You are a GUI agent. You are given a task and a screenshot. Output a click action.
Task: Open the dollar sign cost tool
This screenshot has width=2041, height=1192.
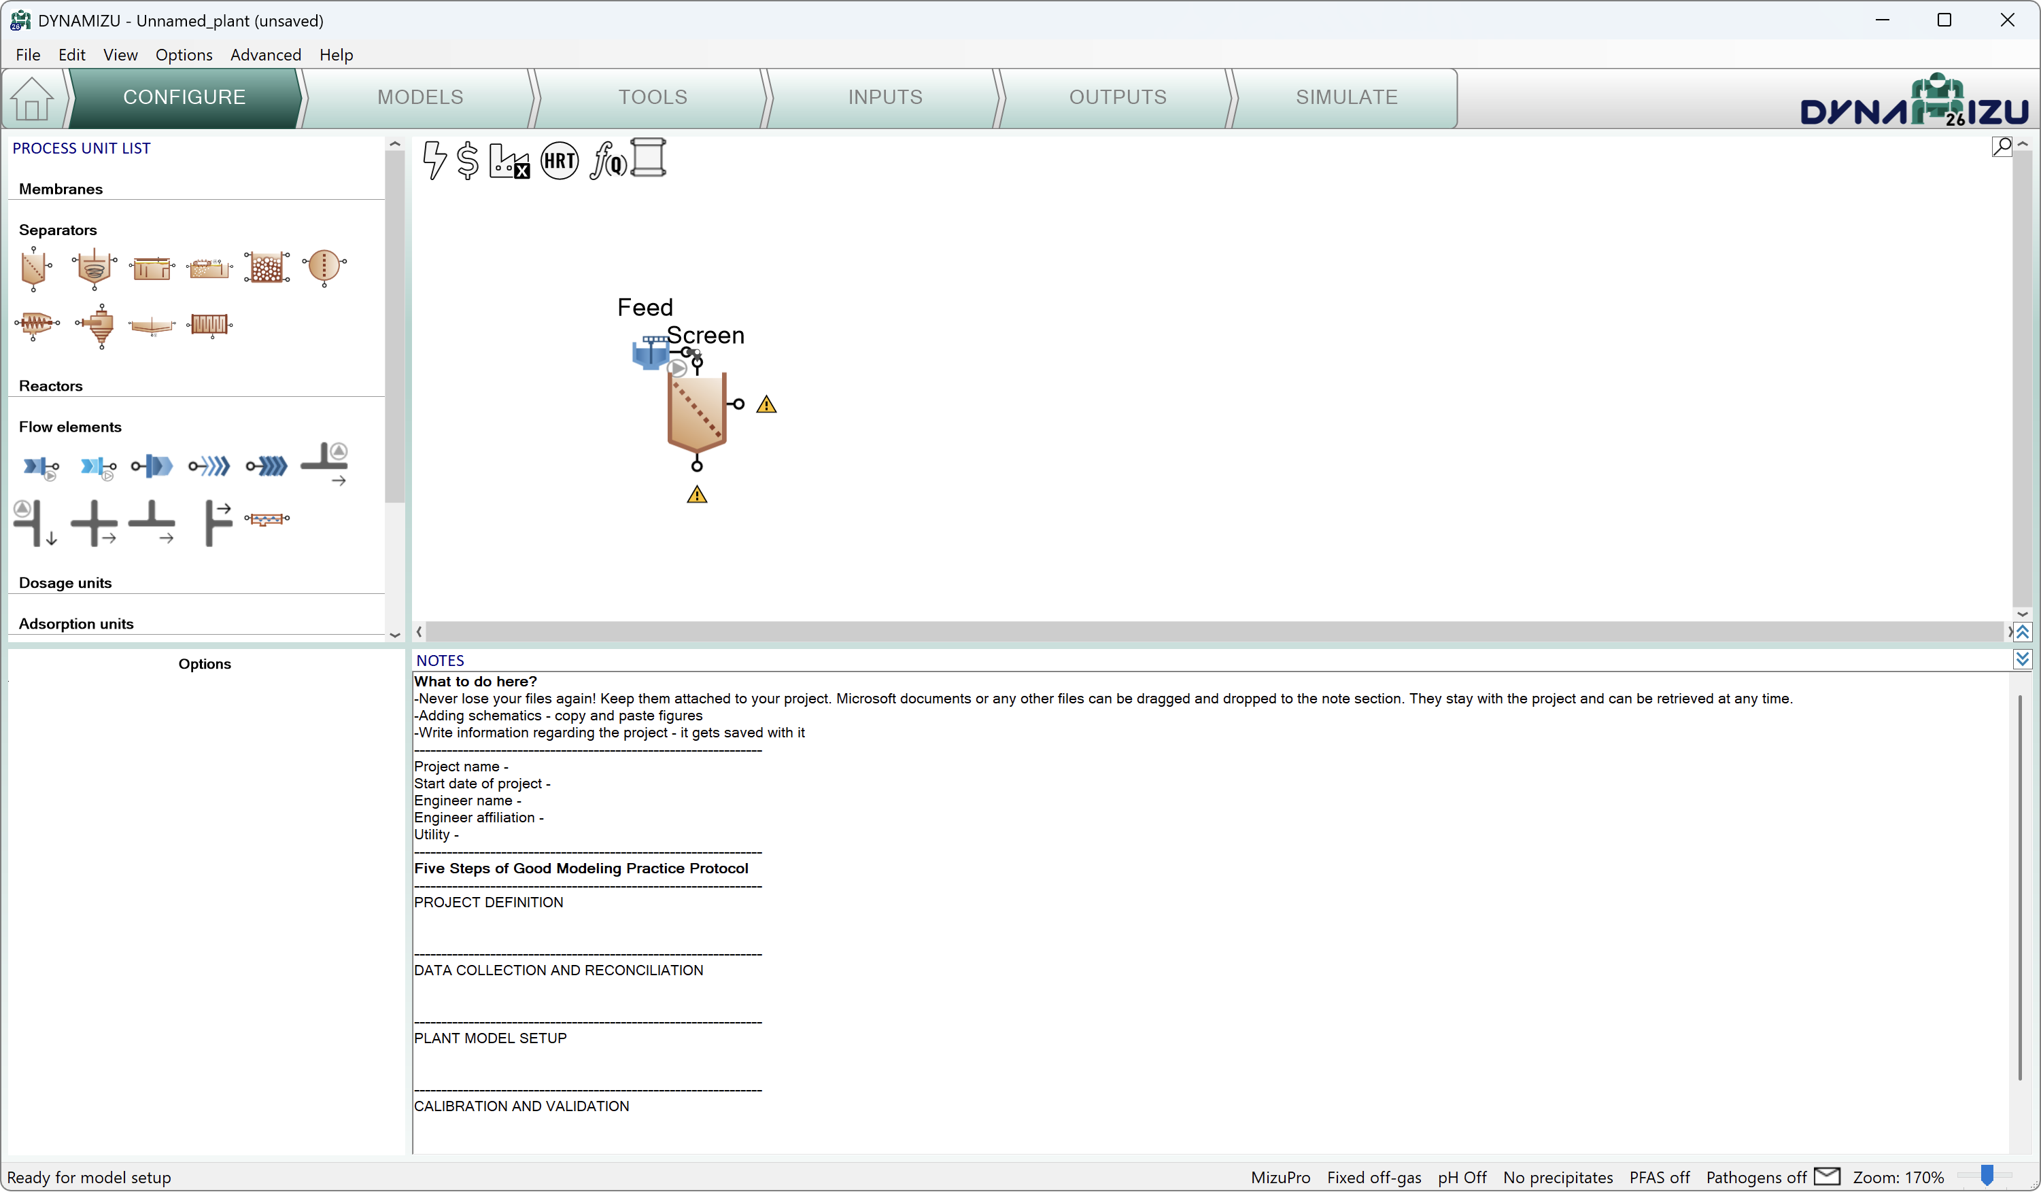point(467,160)
